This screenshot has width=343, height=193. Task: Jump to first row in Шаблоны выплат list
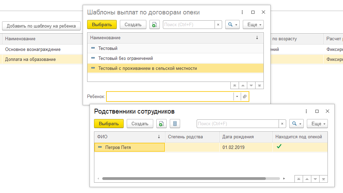click(x=235, y=85)
